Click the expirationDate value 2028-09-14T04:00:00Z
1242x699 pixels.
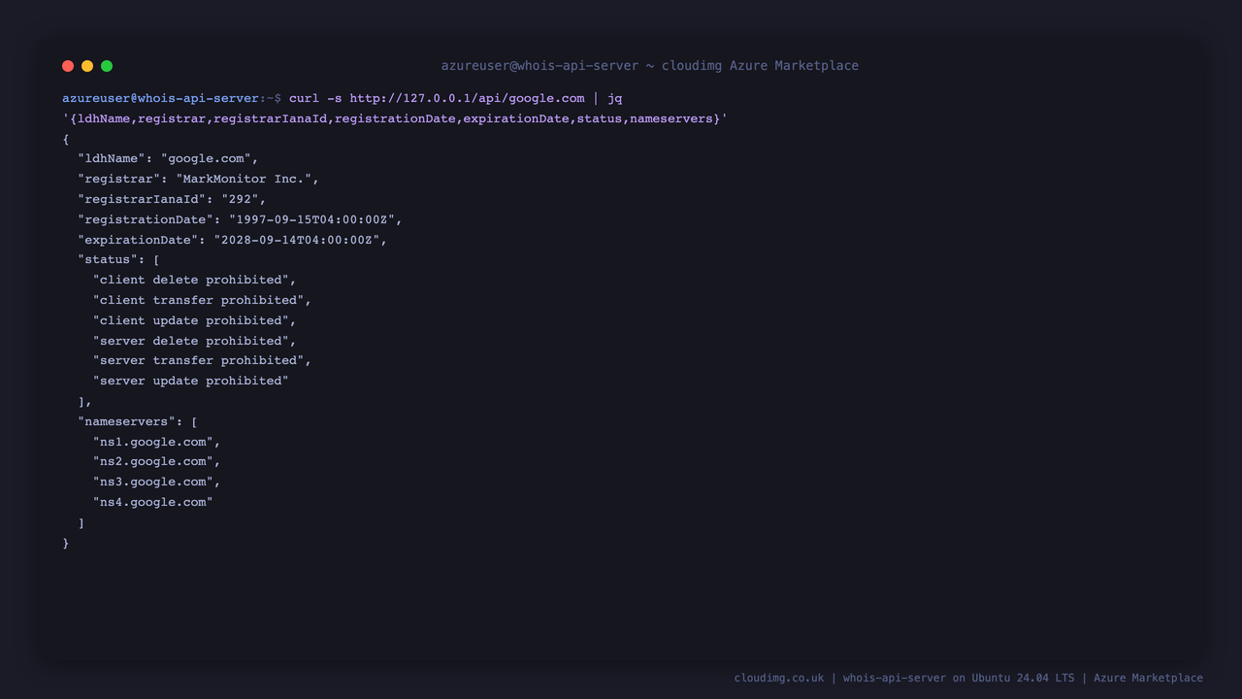tap(297, 240)
